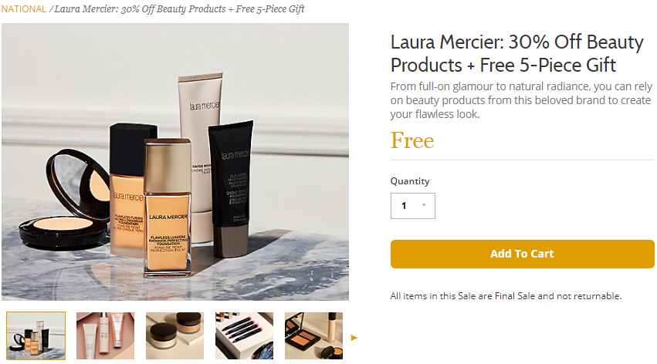Viewport: 657px width, 364px height.
Task: Click the product title heading
Action: tap(516, 53)
